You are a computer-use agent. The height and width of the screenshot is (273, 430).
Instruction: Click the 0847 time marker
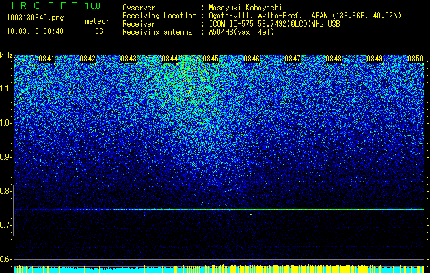pyautogui.click(x=293, y=59)
